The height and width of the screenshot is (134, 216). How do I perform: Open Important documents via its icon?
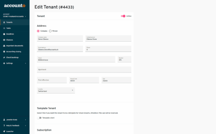pyautogui.click(x=4, y=46)
